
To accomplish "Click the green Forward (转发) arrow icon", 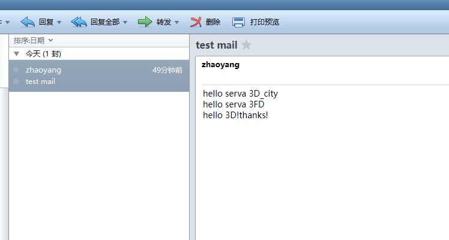I will coord(145,22).
